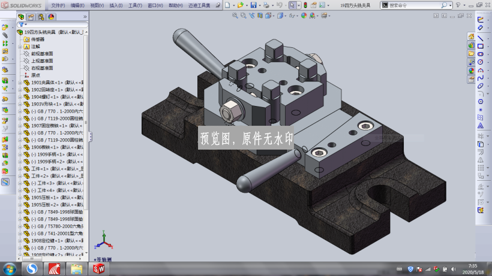This screenshot has width=492, height=276.
Task: Open Windows Start button
Action: click(x=10, y=269)
